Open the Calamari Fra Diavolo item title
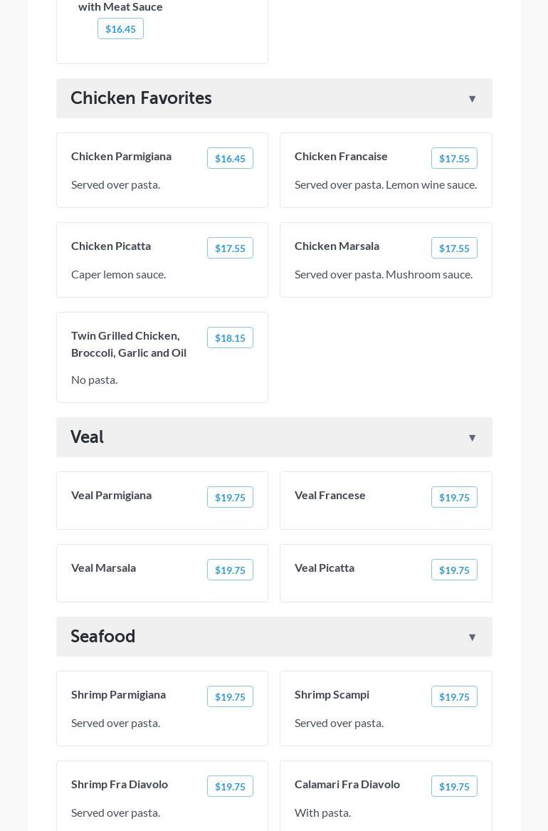The height and width of the screenshot is (831, 548). [x=347, y=784]
